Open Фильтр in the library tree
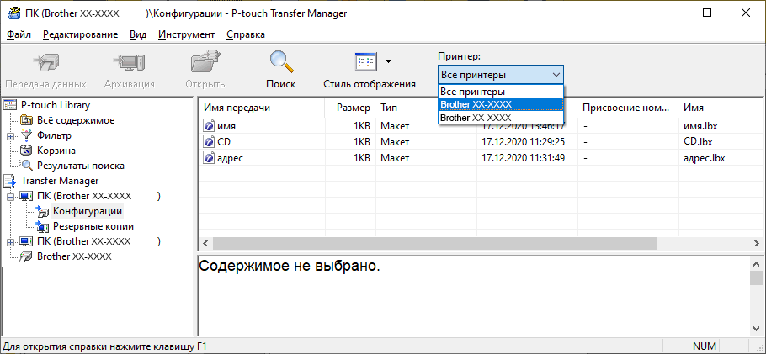 54,135
